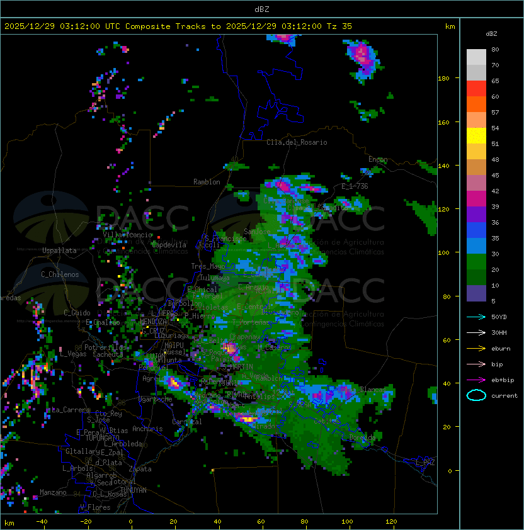The height and width of the screenshot is (530, 524).
Task: Click the cyan ellipse 'current' legend icon
Action: 476,395
